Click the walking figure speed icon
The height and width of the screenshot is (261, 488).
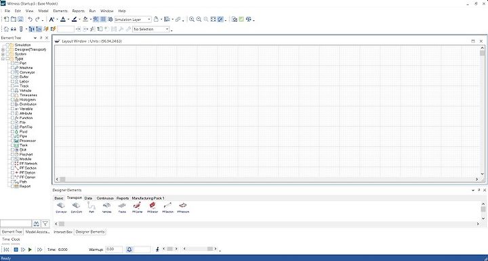point(157,250)
